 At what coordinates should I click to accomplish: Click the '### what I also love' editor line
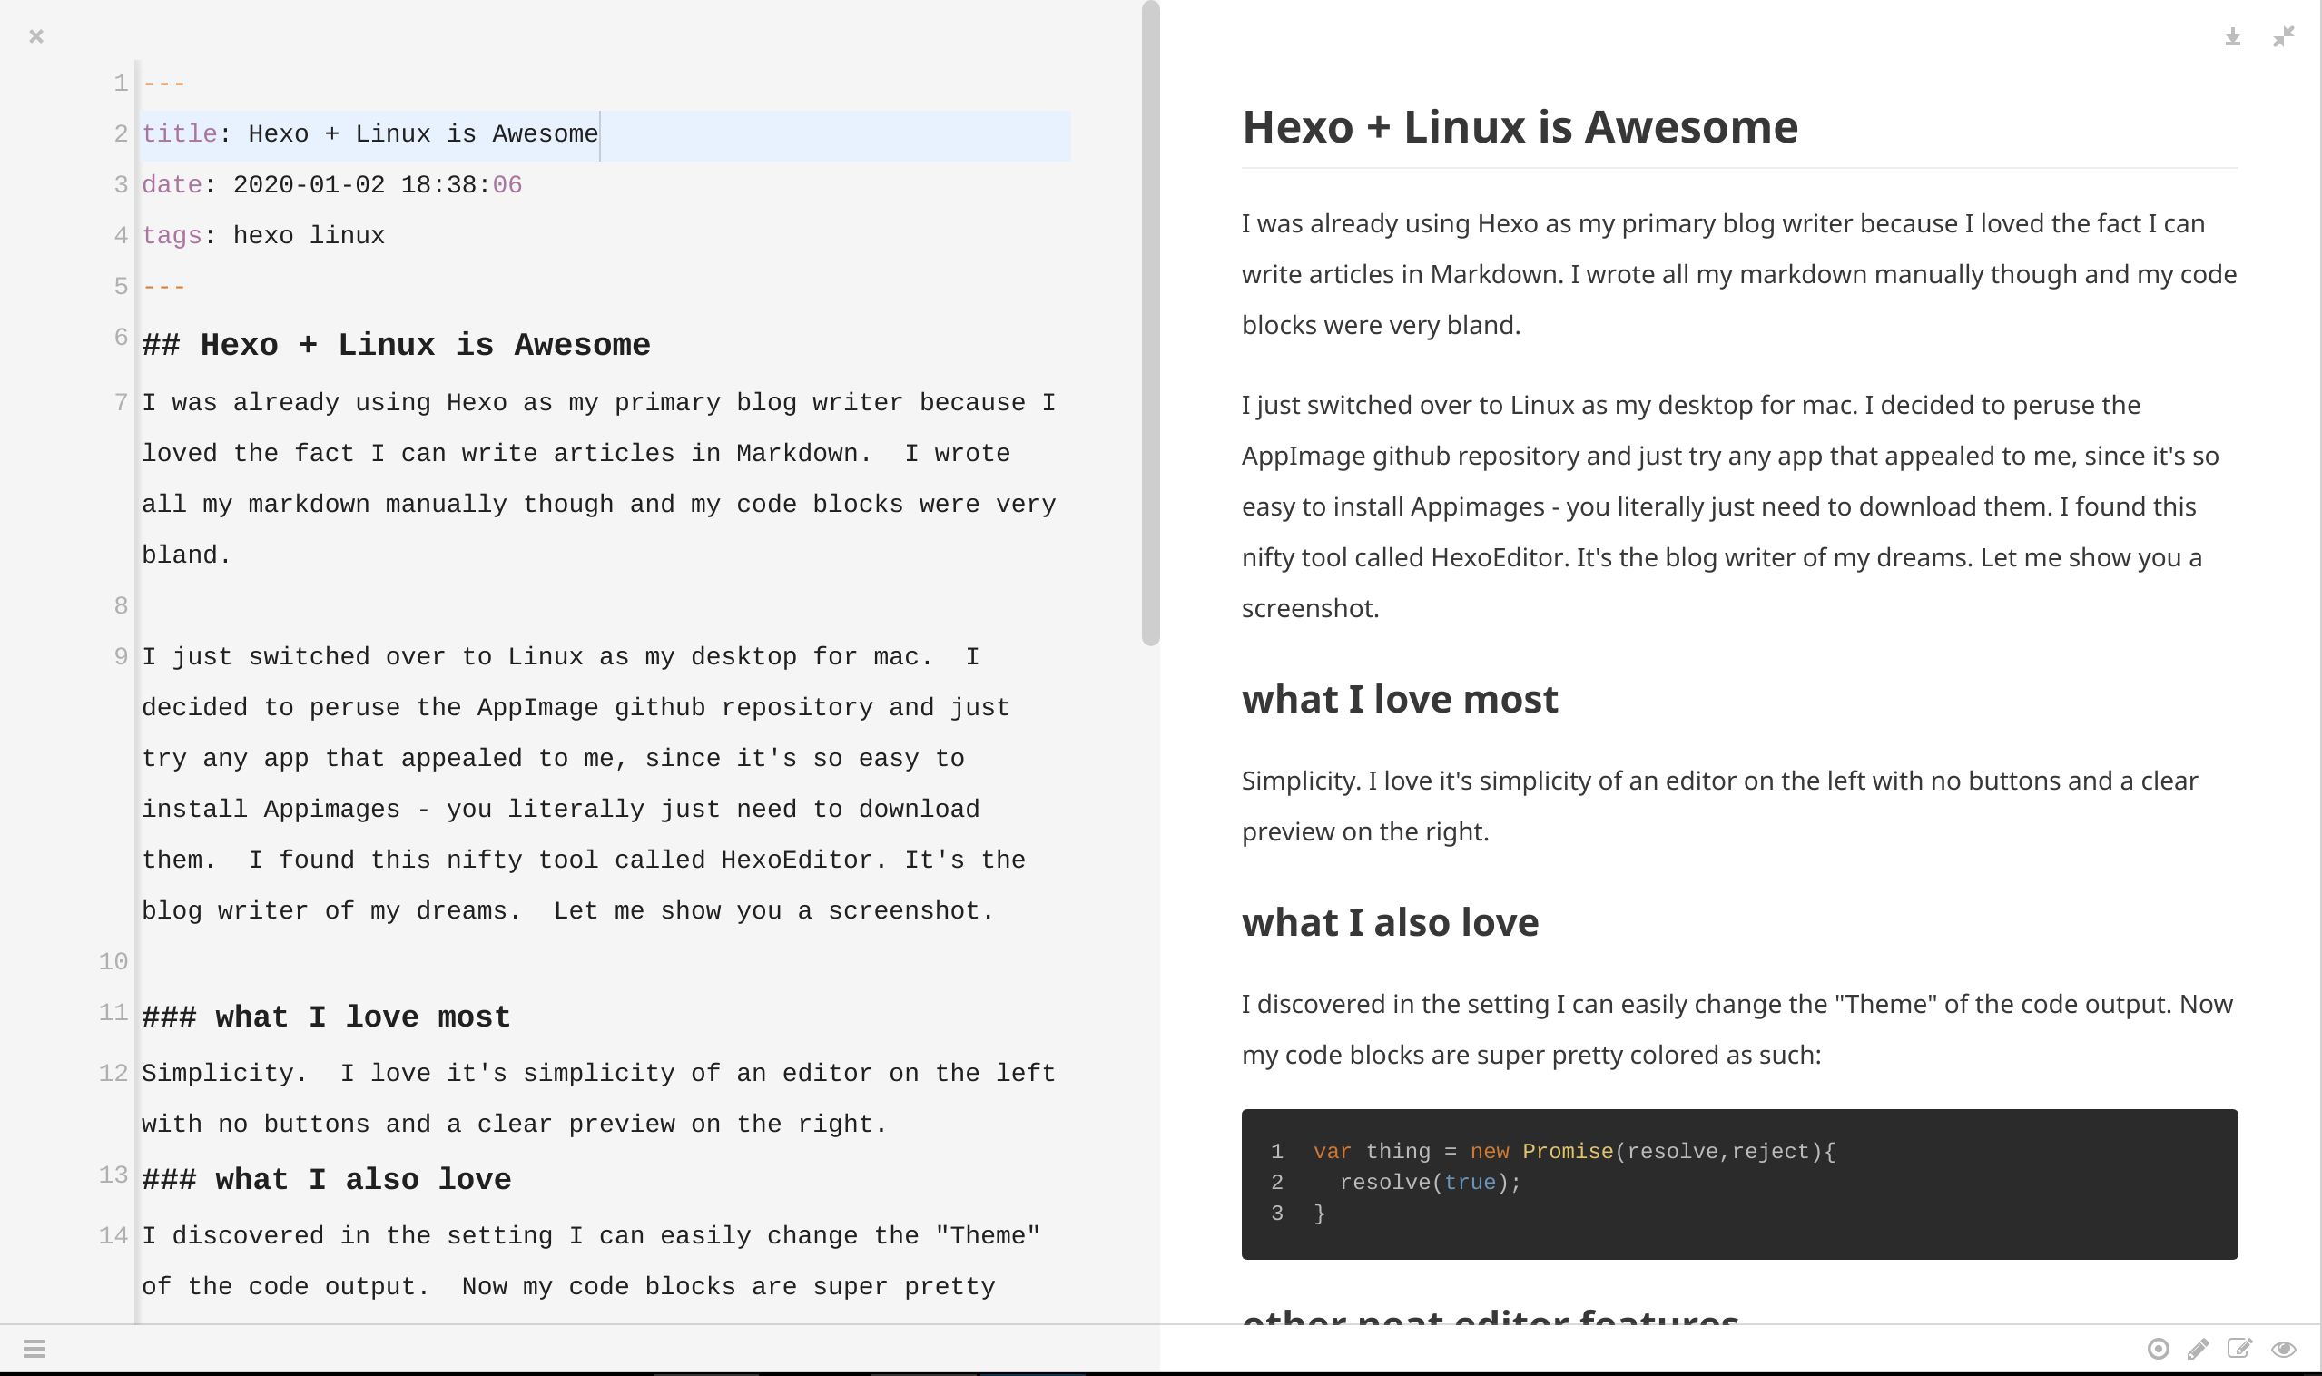[x=327, y=1179]
